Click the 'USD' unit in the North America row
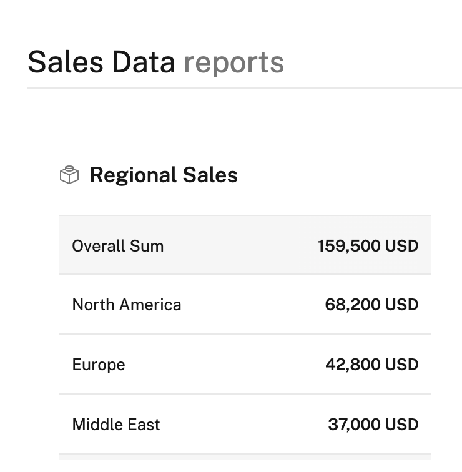 tap(401, 305)
